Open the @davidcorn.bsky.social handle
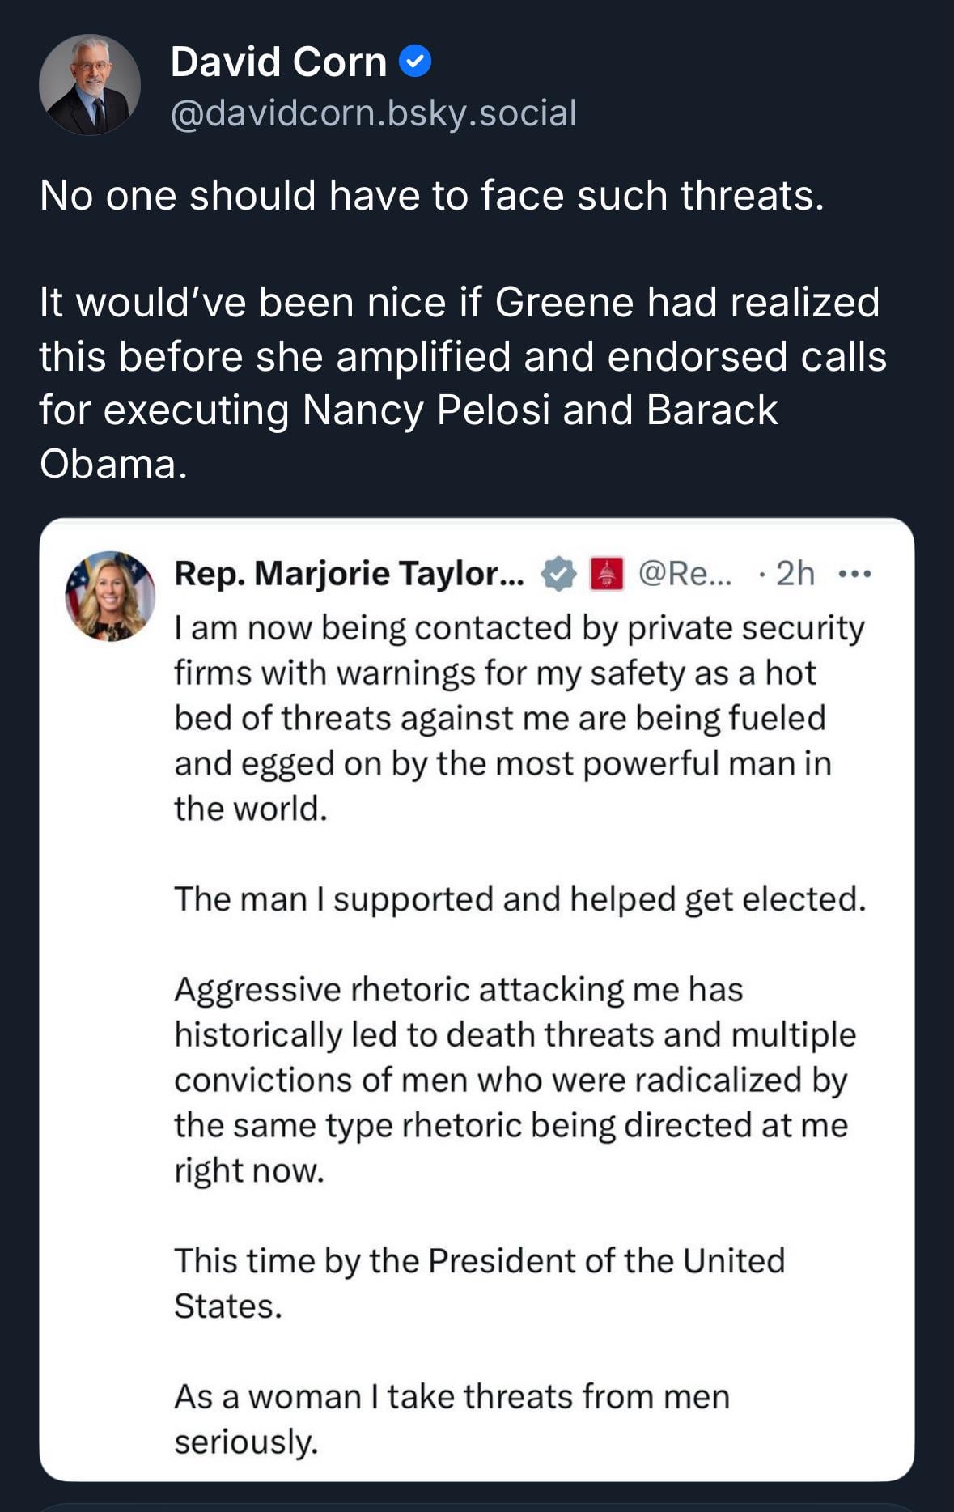The image size is (954, 1512). point(373,113)
